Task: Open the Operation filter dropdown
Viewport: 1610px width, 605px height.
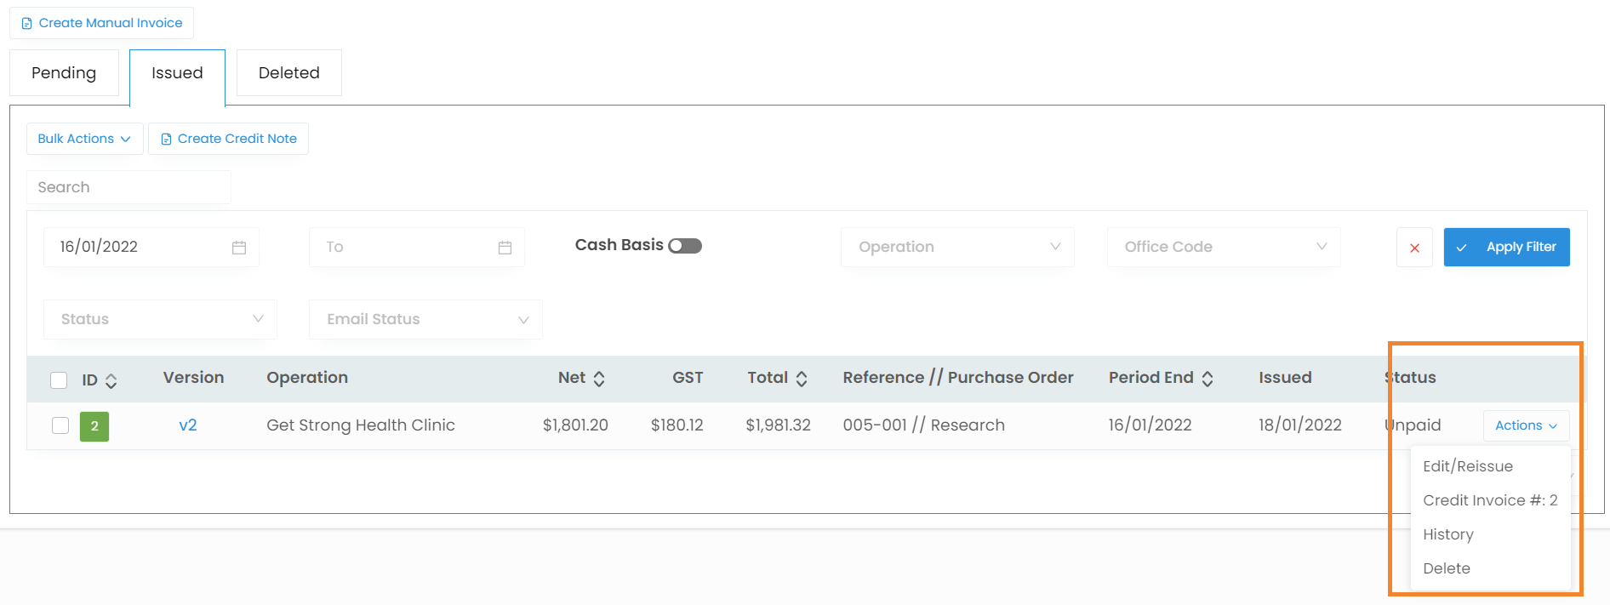Action: click(957, 247)
